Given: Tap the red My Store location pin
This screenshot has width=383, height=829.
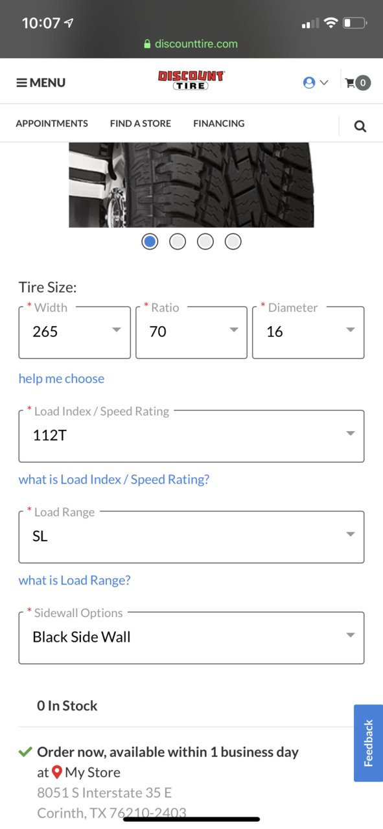Looking at the screenshot, I should pos(57,772).
